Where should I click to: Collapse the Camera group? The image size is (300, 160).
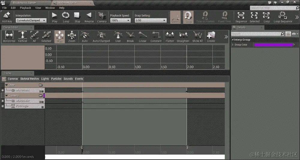tap(6, 96)
